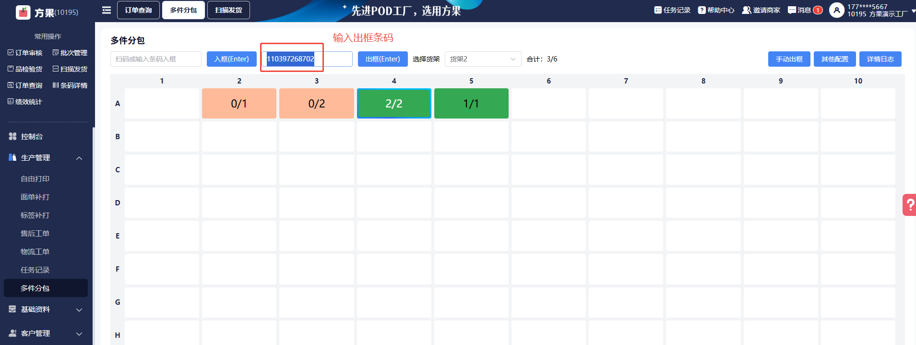
Task: Focus the 扫码或输入条码入框 input field
Action: click(156, 59)
